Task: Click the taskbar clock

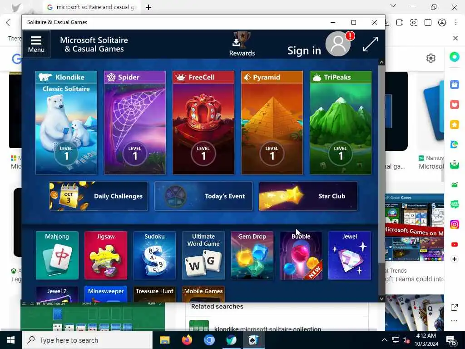Action: pos(426,340)
